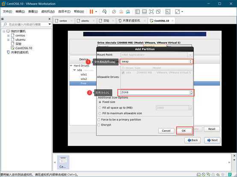This screenshot has height=177, width=237.
Task: Open the 文件(F) menu
Action: 7,12
